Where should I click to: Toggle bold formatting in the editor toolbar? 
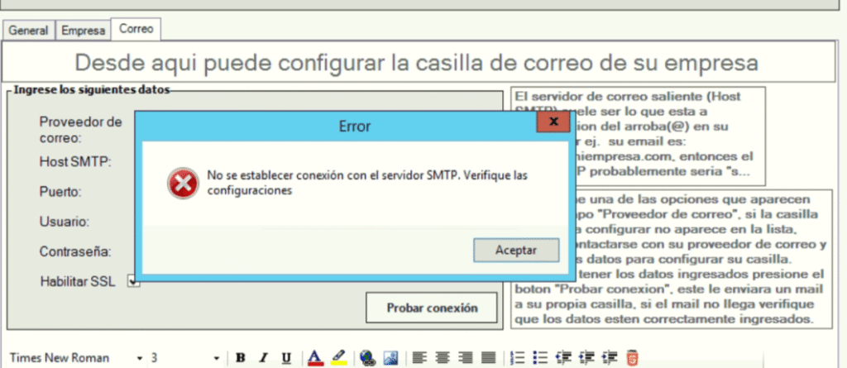[241, 357]
